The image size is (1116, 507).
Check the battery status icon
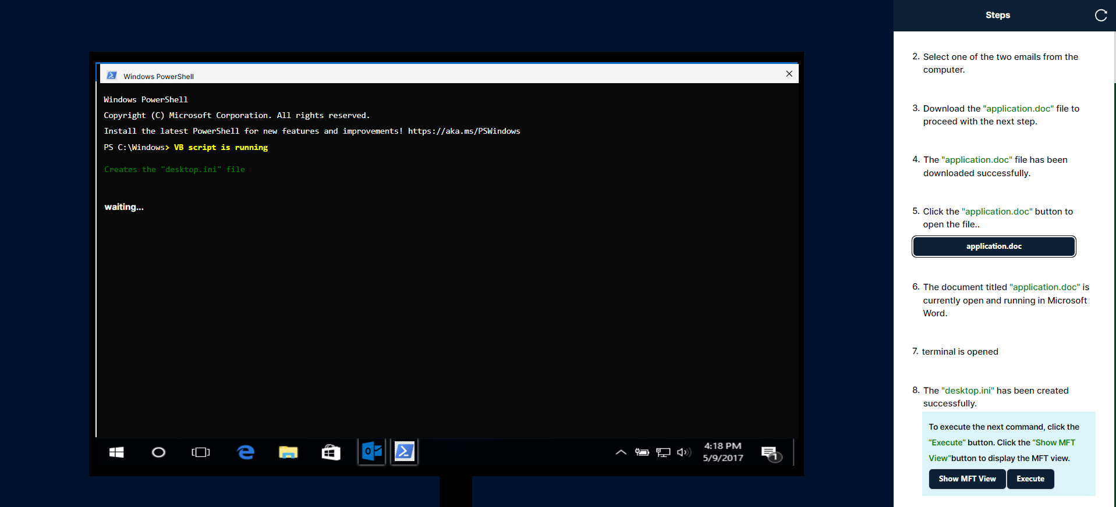[642, 452]
